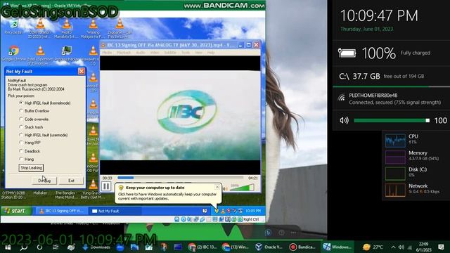Switch to Chrome (2) IBC 13 taskbar window

202,247
